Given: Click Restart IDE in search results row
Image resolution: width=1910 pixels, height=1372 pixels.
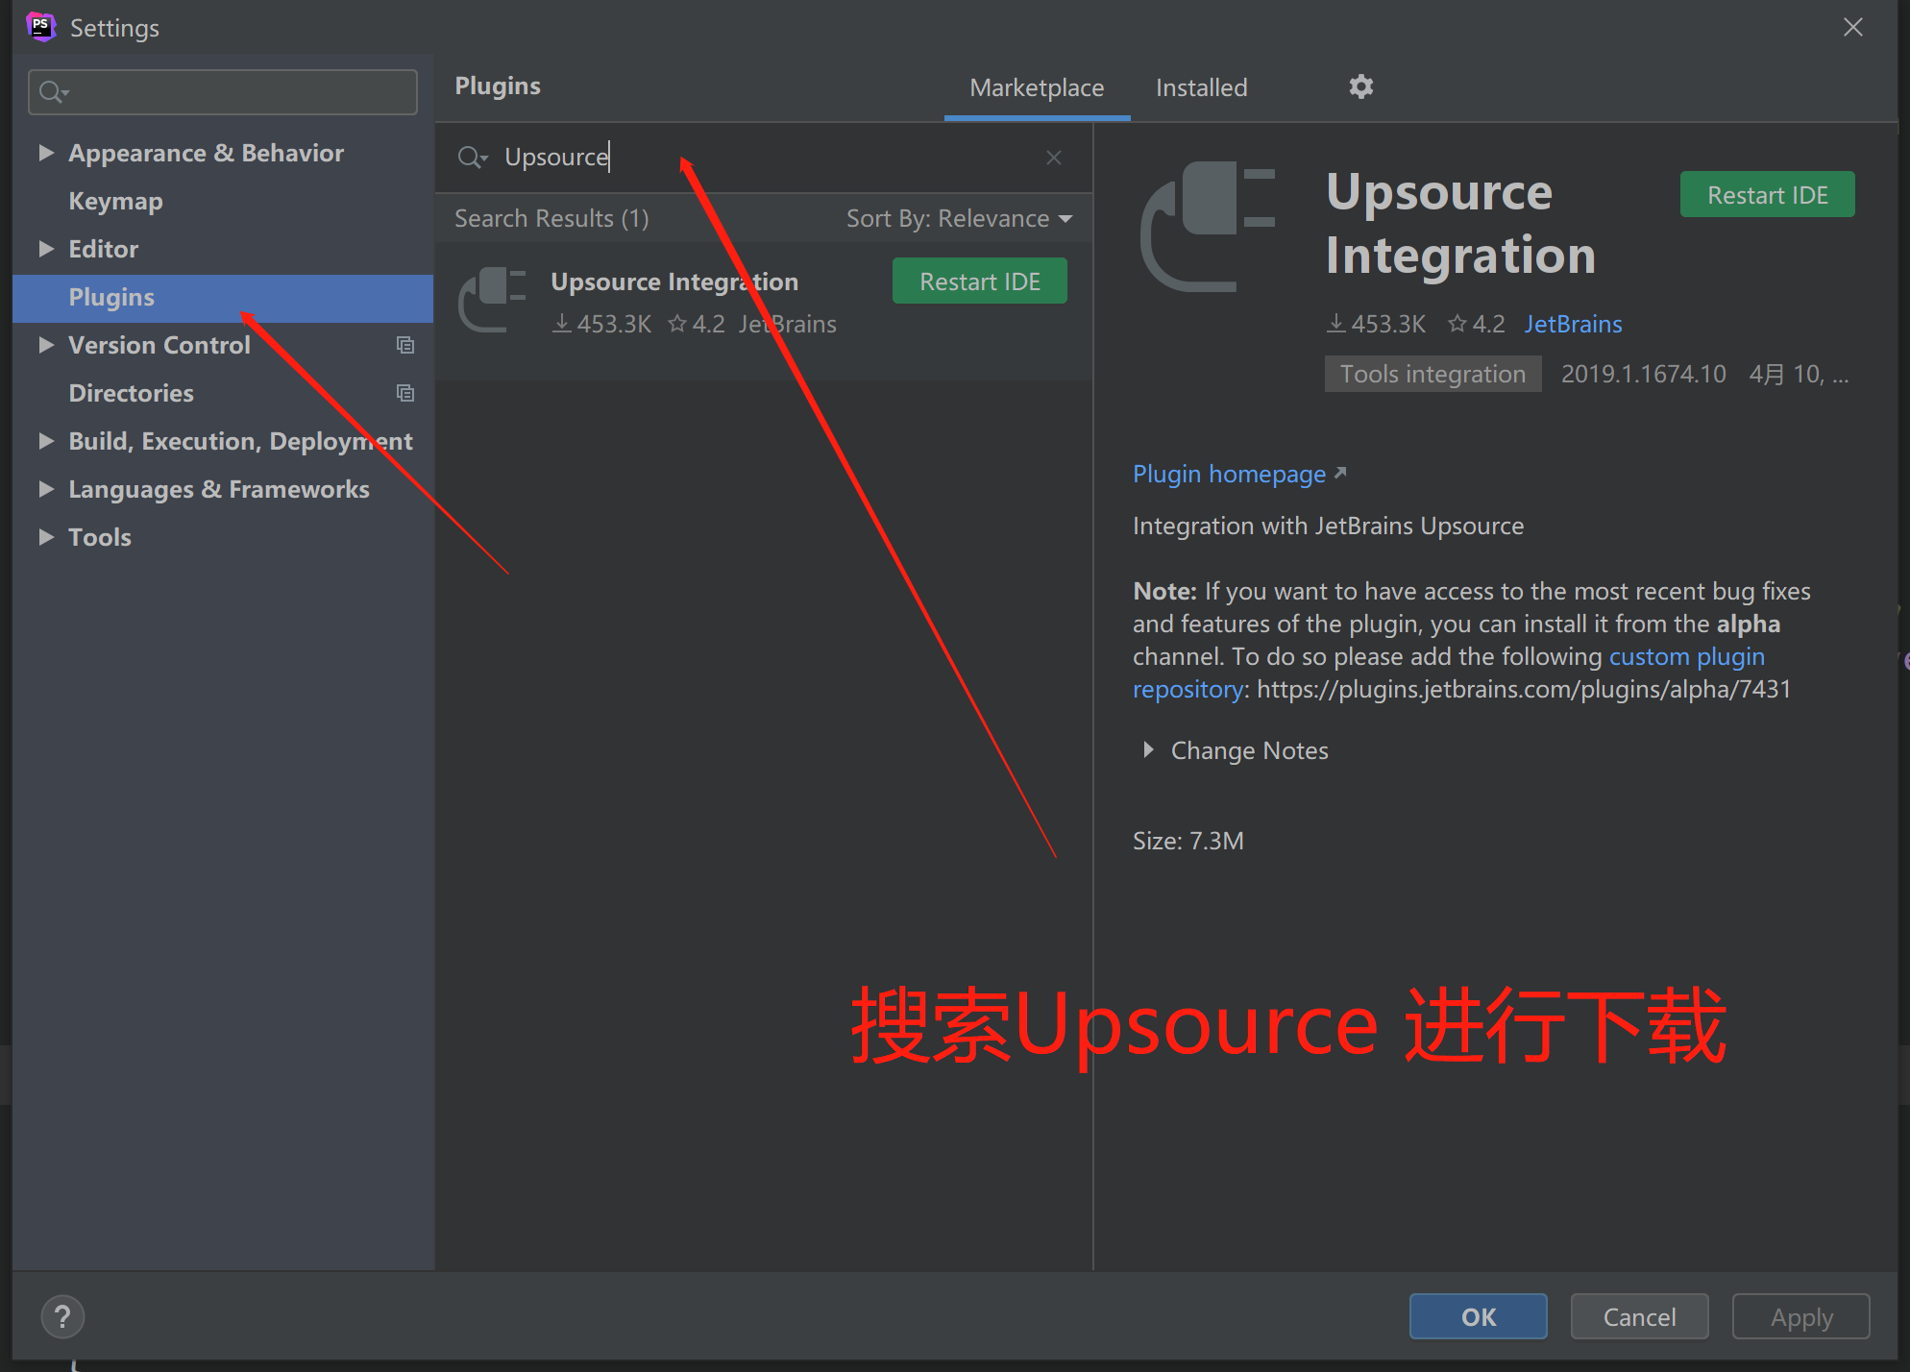Looking at the screenshot, I should pos(979,282).
